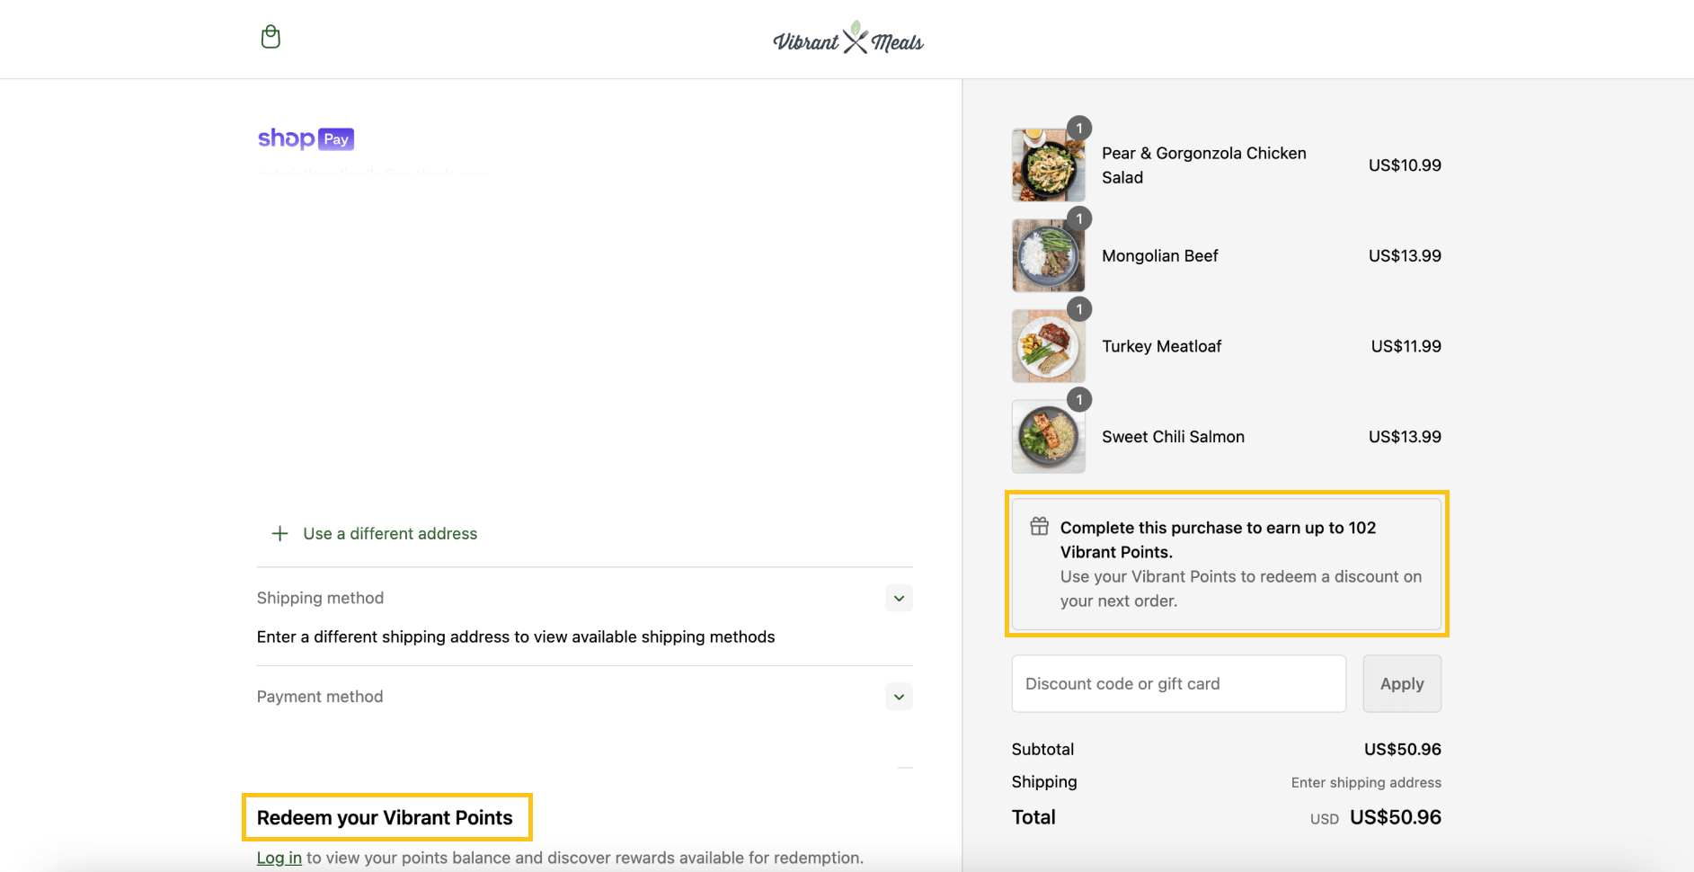
Task: Click the quantity badge on Mongolian Beef
Action: (1078, 218)
